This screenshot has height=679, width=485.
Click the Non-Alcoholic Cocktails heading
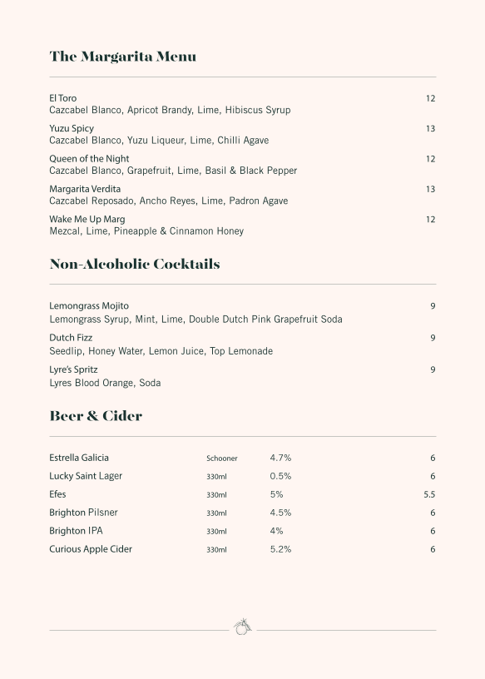135,264
